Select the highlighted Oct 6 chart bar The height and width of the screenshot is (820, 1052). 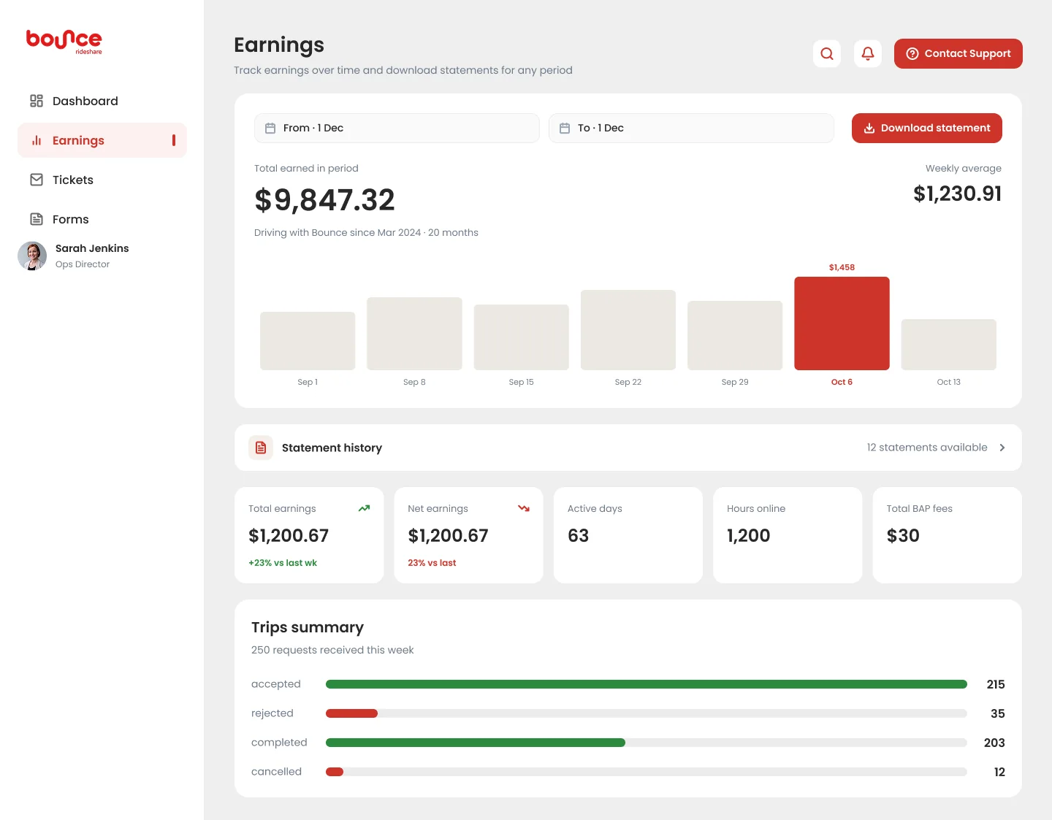[x=842, y=323]
